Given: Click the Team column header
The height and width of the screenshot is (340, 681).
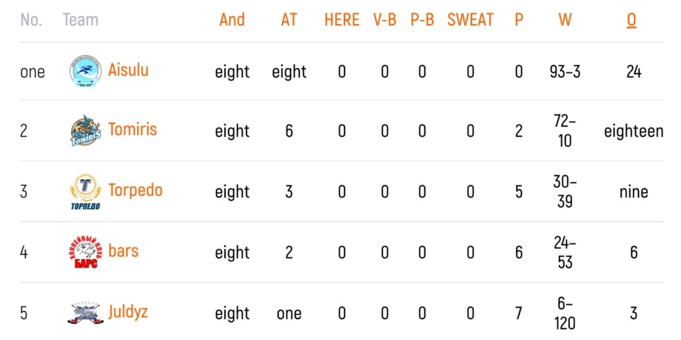Looking at the screenshot, I should pyautogui.click(x=80, y=19).
